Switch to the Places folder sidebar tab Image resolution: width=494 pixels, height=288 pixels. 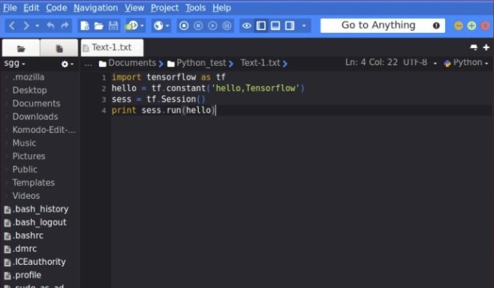click(21, 48)
